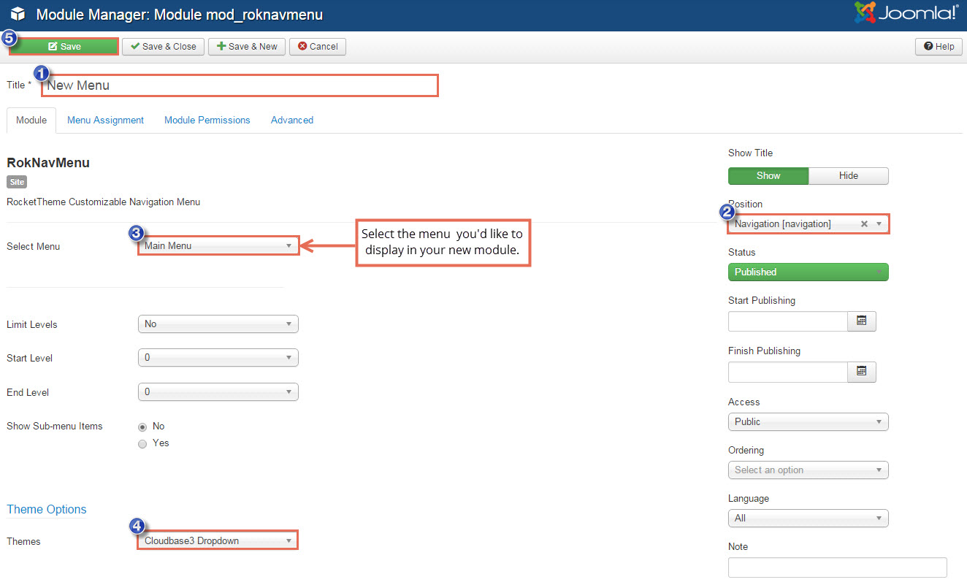Screen dimensions: 967x585
Task: Click the Finish Publishing date field
Action: 787,372
